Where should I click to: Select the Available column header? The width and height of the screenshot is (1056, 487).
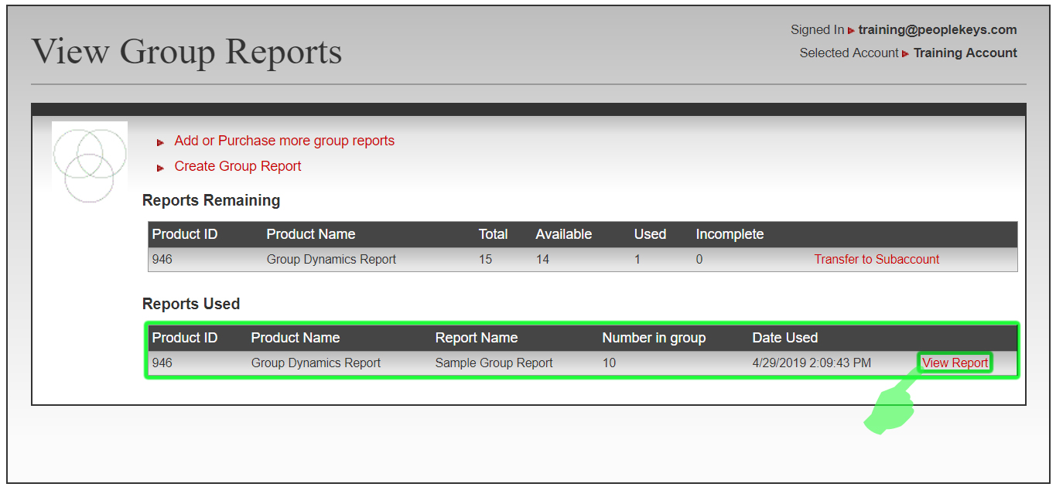[x=563, y=234]
